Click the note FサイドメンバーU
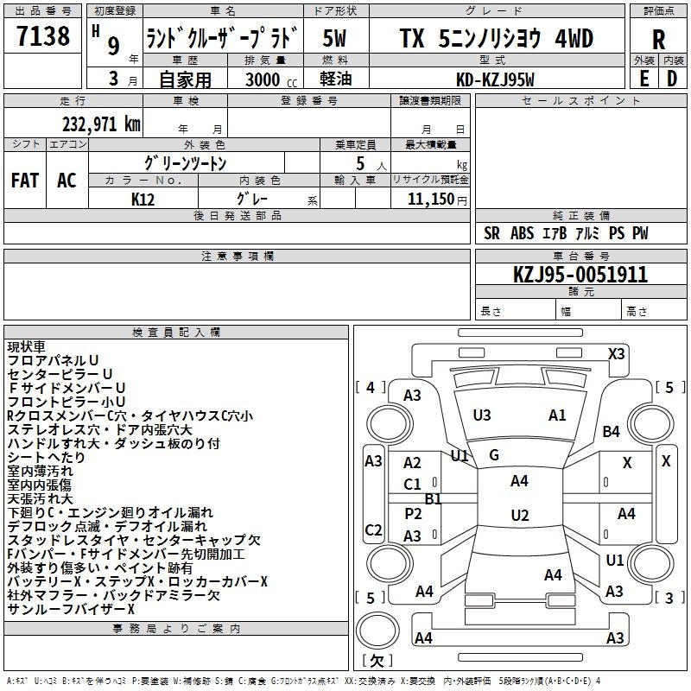Image resolution: width=691 pixels, height=691 pixels. (x=67, y=388)
